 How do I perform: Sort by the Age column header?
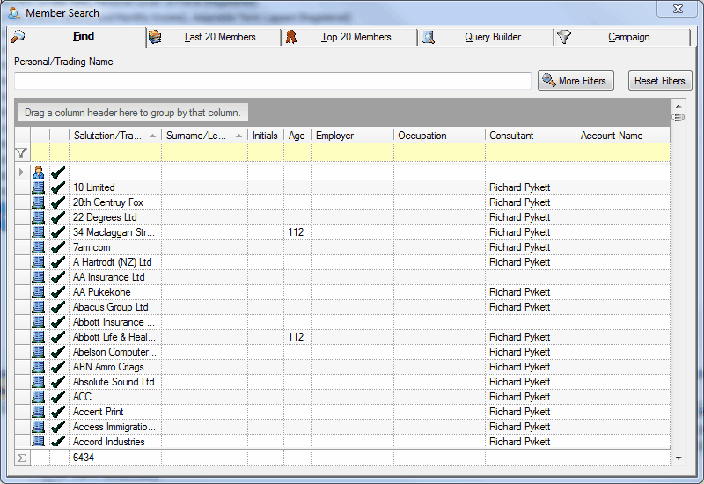[x=297, y=136]
